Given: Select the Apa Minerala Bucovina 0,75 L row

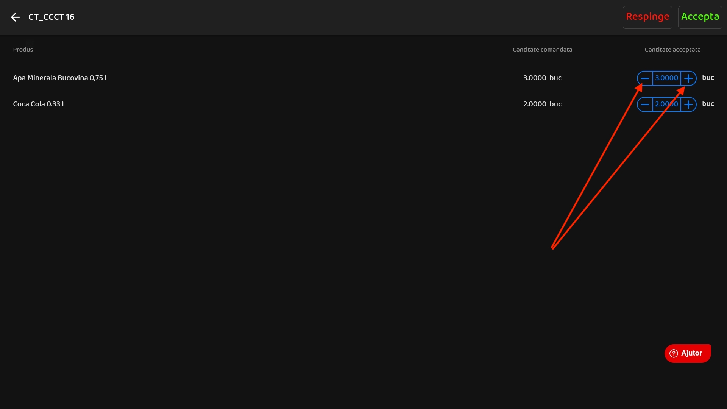Looking at the screenshot, I should pos(61,78).
